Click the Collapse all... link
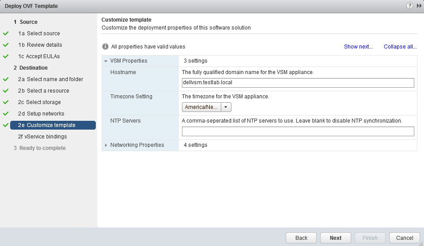This screenshot has height=246, width=424. tap(400, 47)
